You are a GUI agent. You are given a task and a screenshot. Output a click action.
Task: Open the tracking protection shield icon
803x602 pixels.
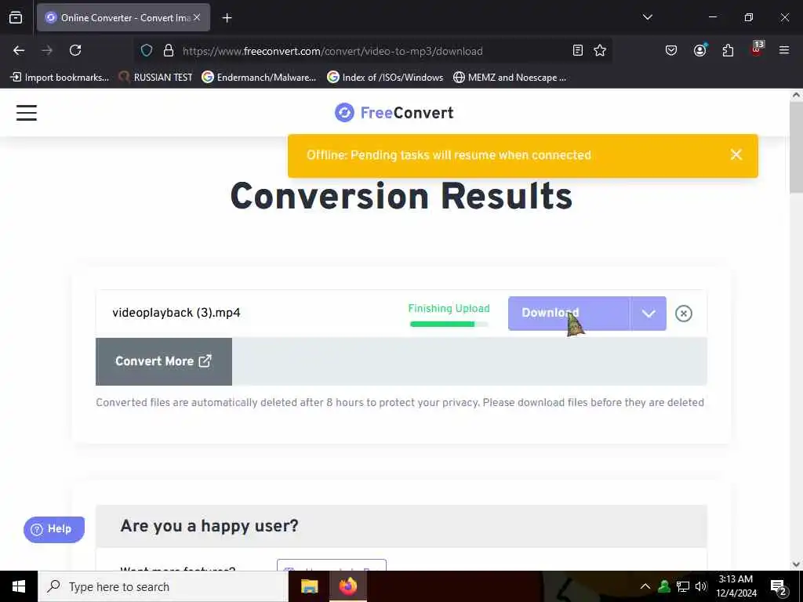tap(147, 50)
